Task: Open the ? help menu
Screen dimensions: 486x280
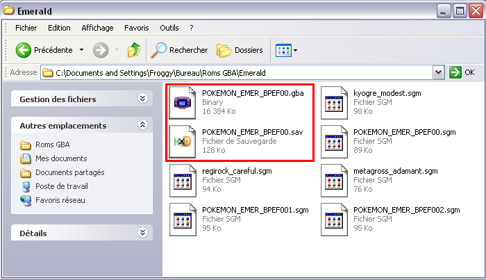Action: point(192,28)
